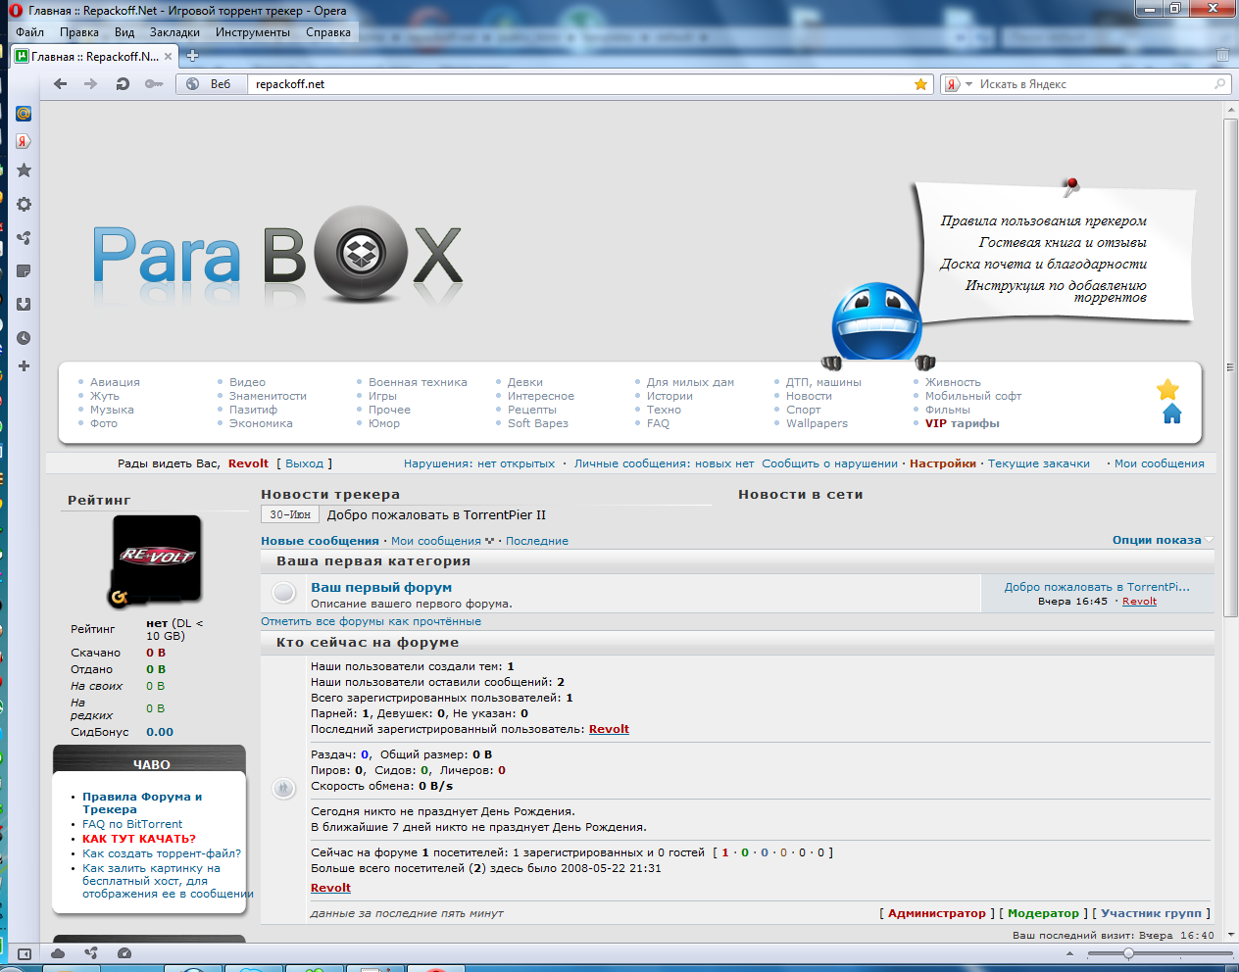Open the Bookmarks star panel in sidebar
This screenshot has width=1239, height=972.
24,170
